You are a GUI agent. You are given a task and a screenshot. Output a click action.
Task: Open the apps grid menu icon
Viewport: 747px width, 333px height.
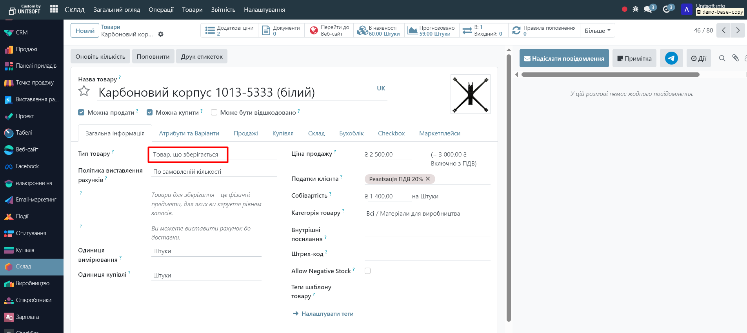pyautogui.click(x=54, y=9)
